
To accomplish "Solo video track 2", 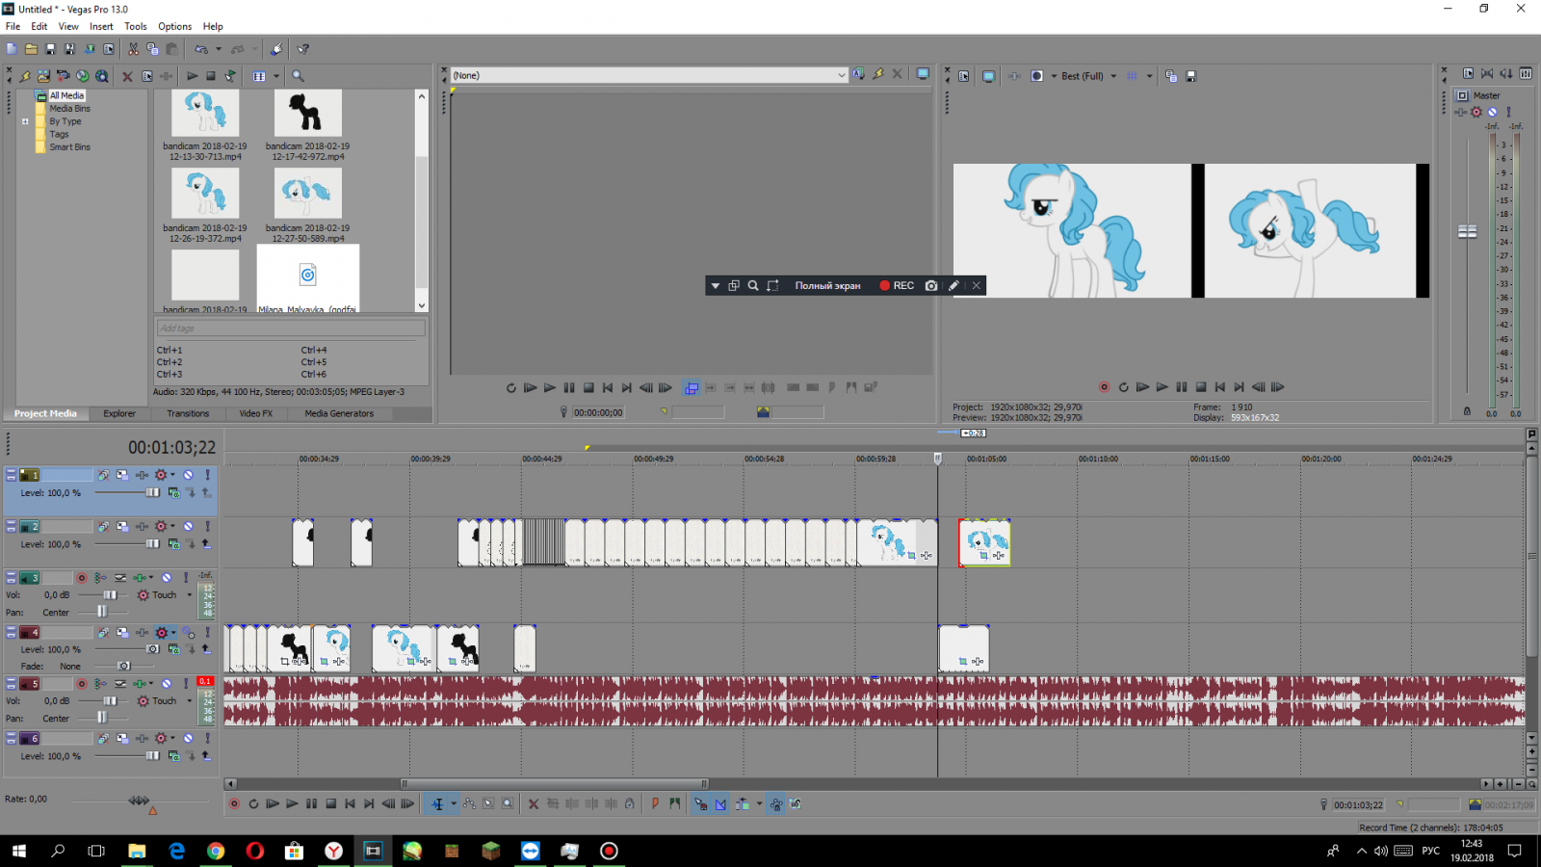I will coord(207,527).
